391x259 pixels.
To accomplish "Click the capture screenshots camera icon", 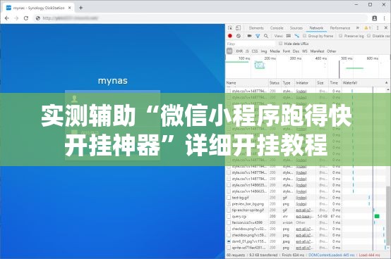I will (x=249, y=36).
